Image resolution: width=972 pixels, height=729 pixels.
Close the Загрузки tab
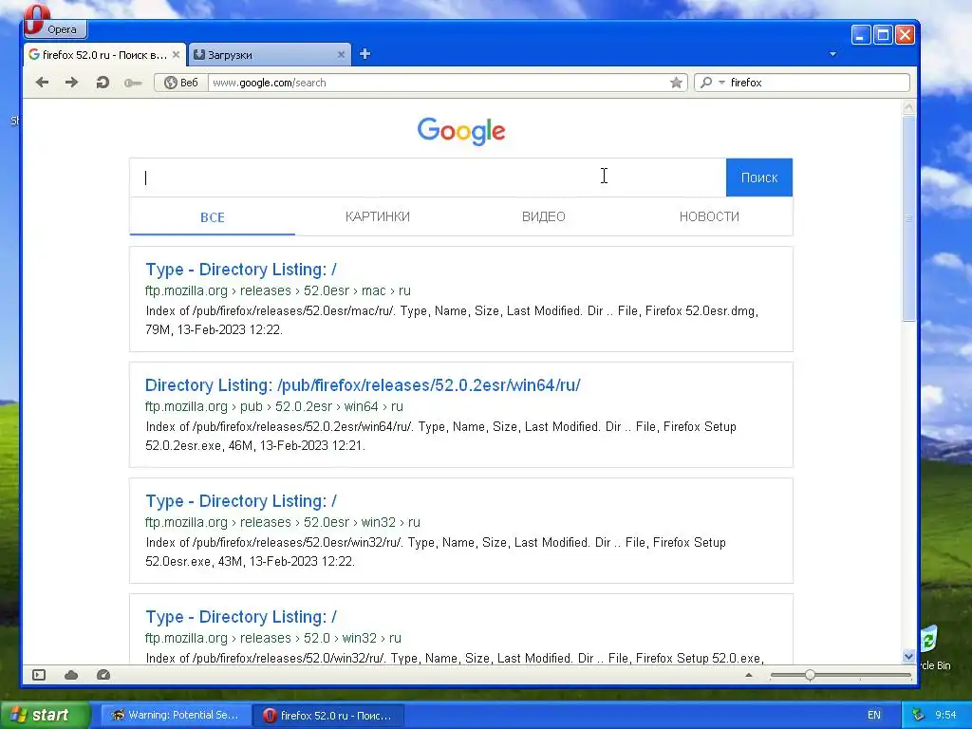[x=341, y=54]
